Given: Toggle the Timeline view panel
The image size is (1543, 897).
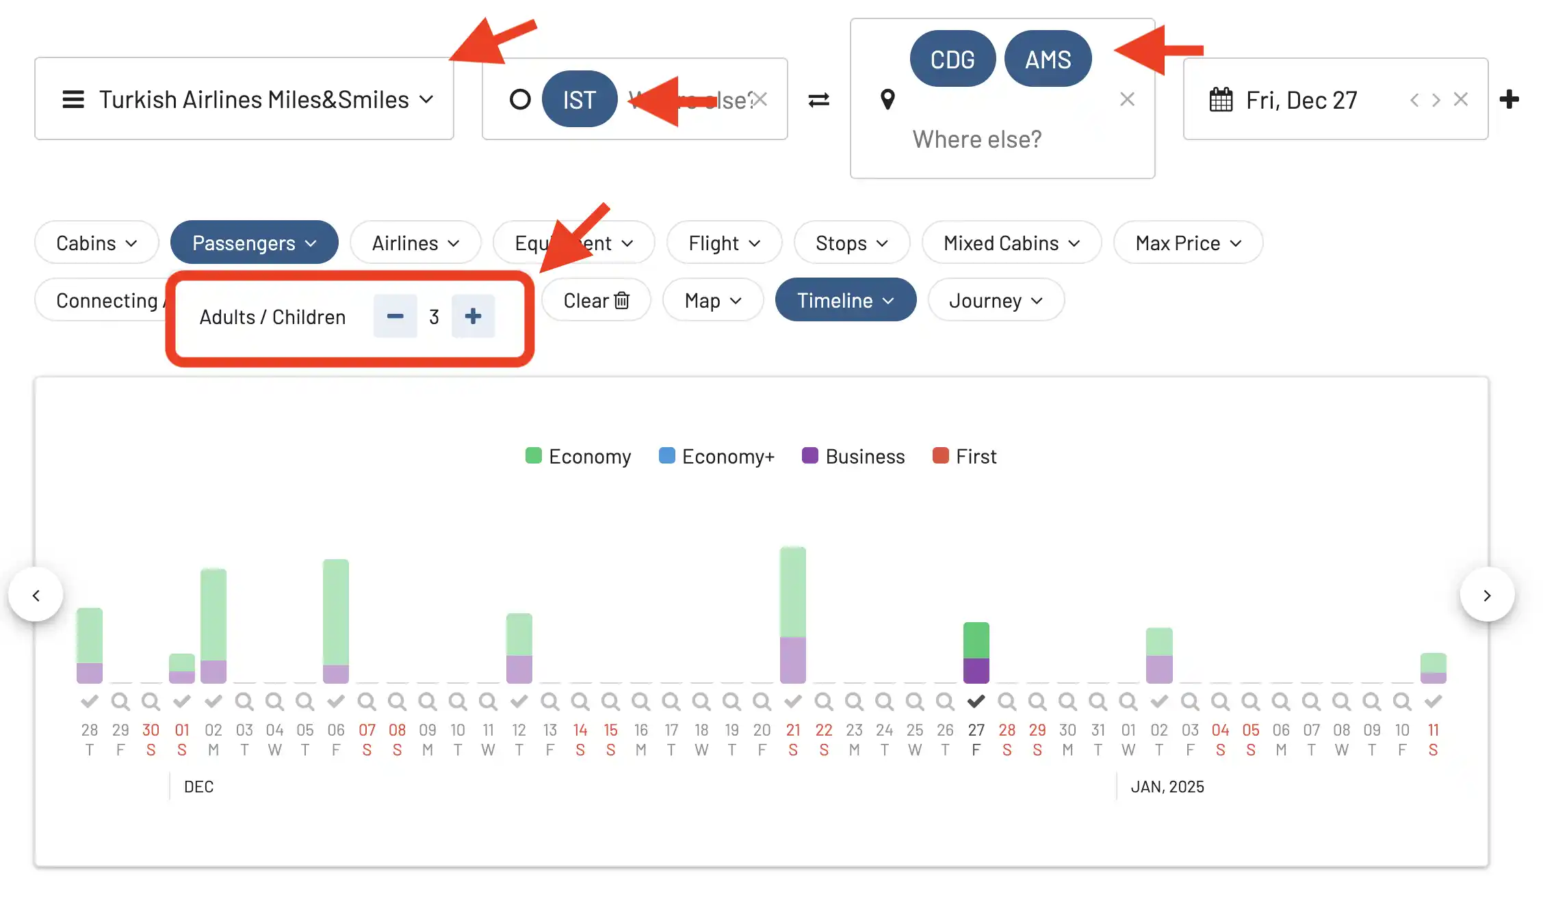Looking at the screenshot, I should 846,300.
